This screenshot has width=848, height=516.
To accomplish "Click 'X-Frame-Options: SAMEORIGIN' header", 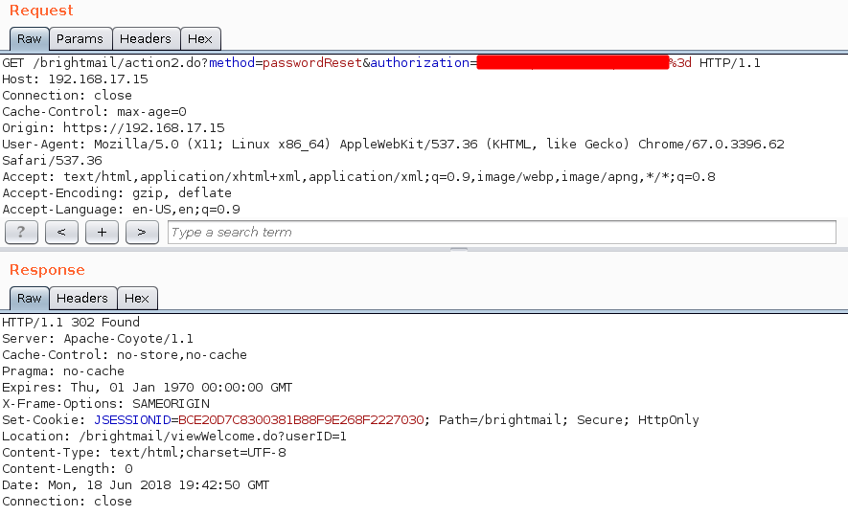I will [x=106, y=403].
